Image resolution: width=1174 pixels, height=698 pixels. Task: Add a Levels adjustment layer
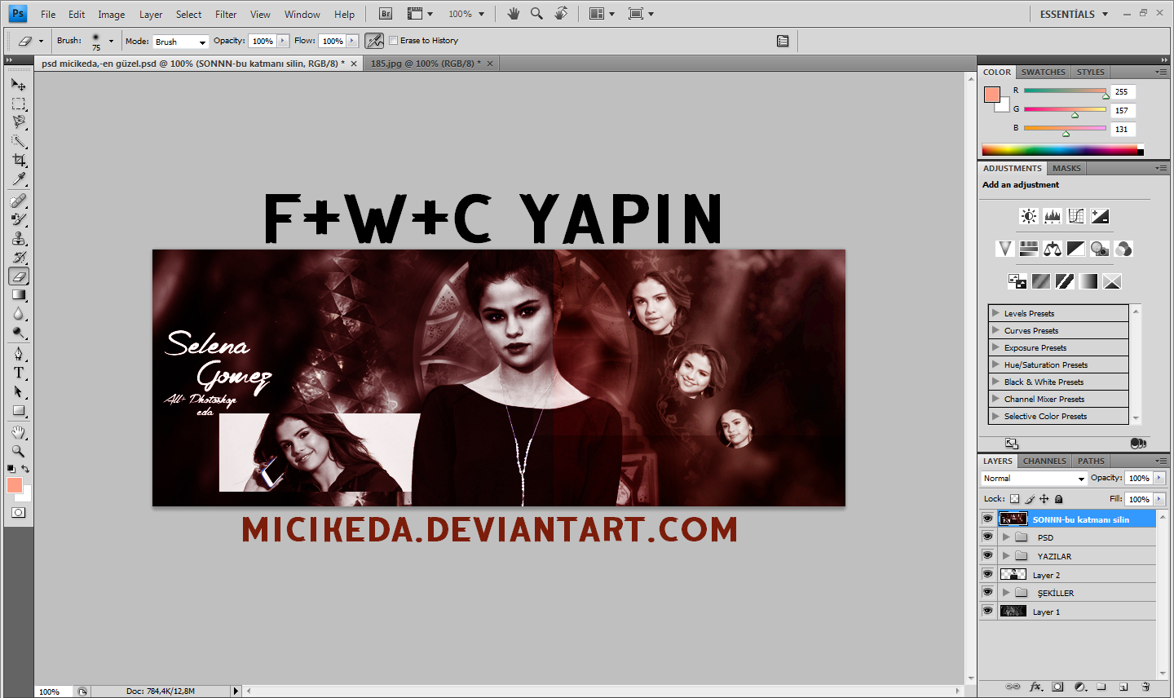1053,216
